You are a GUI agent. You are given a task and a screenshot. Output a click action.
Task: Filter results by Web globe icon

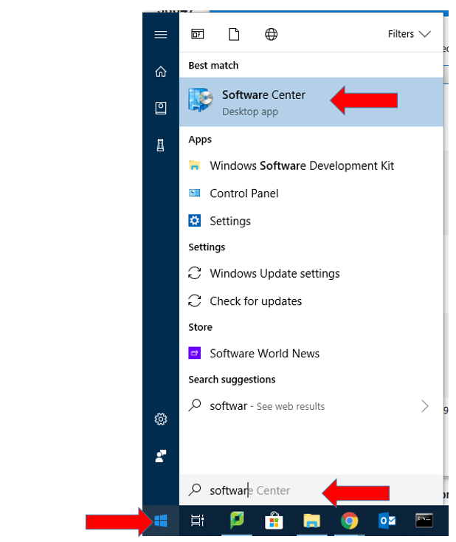point(272,34)
